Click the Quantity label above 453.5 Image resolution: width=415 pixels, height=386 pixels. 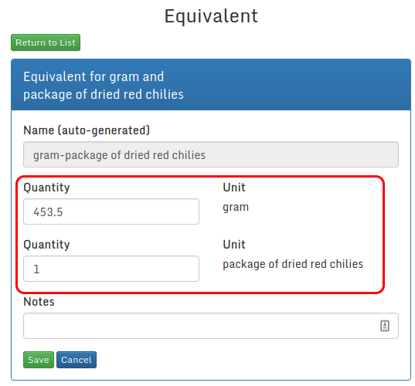tap(46, 188)
